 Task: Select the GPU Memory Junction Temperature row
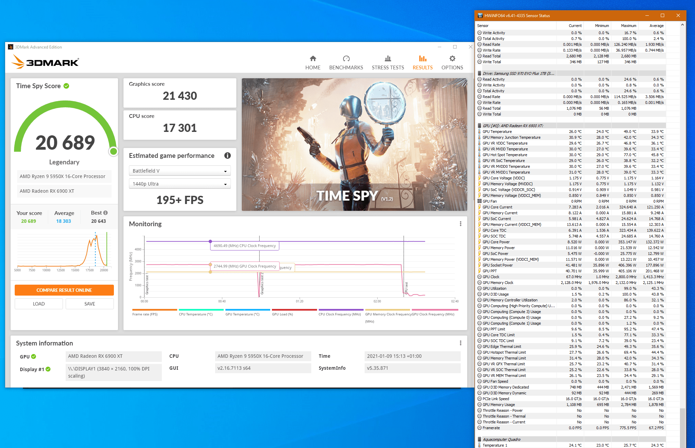pos(571,137)
